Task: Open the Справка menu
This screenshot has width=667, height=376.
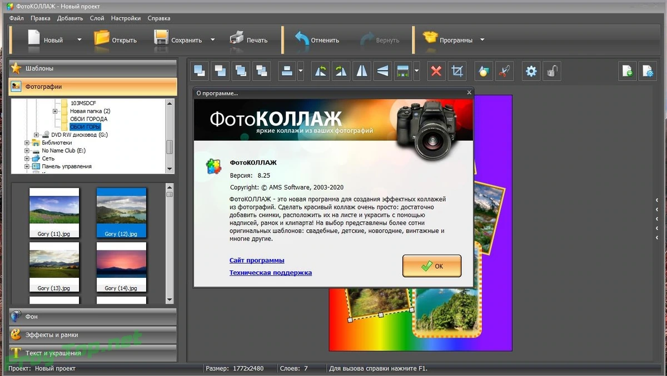Action: [x=159, y=18]
